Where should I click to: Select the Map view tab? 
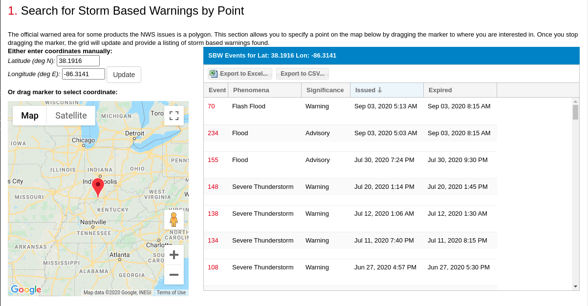click(30, 116)
